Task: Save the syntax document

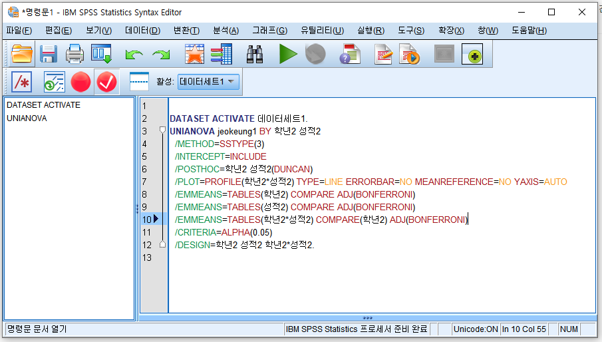Action: coord(49,54)
